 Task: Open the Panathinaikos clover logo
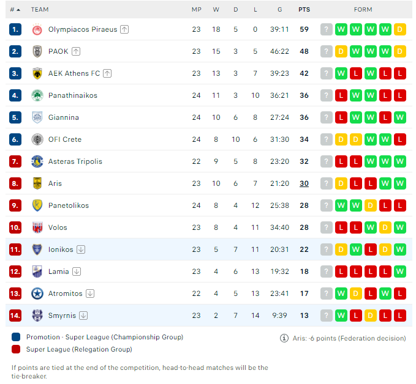pyautogui.click(x=37, y=95)
